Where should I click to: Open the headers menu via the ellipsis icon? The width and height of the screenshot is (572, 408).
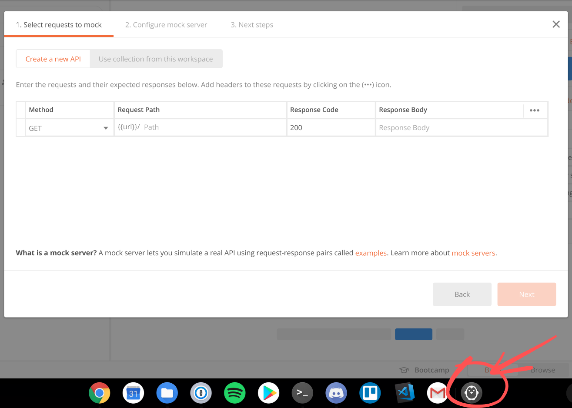click(535, 110)
